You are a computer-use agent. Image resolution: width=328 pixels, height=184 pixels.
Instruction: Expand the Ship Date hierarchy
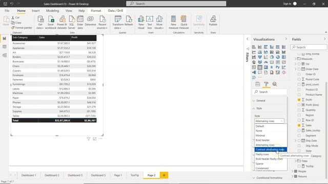click(296, 141)
